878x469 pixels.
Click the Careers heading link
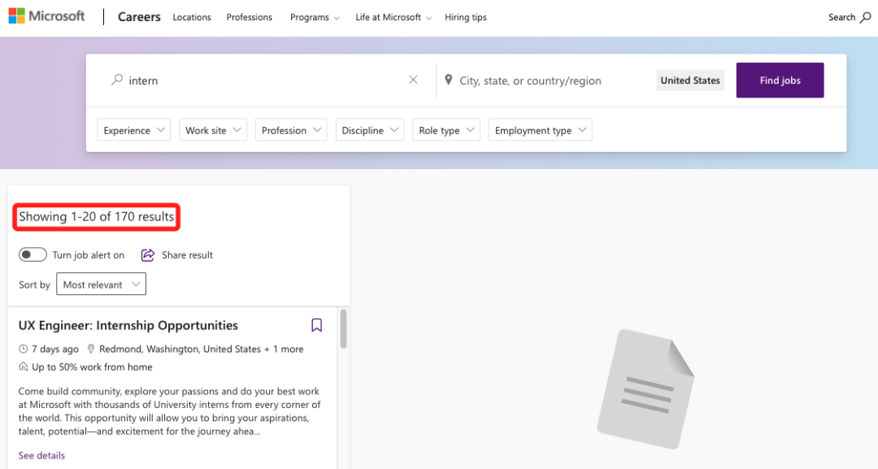[139, 17]
